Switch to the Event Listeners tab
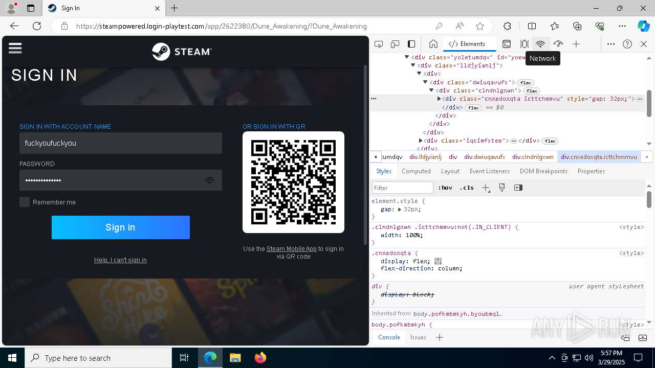This screenshot has height=368, width=655. (490, 171)
